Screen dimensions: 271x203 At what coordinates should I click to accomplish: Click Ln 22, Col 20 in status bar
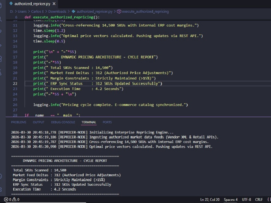[x=210, y=199]
